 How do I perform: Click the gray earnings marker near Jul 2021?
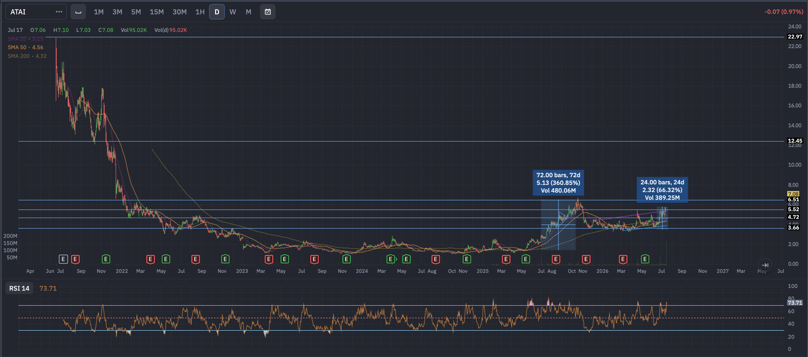coord(63,259)
